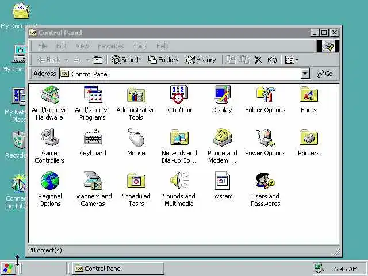Viewport: 368px width, 276px height.
Task: Click the Up one level toolbar icon
Action: pos(98,60)
